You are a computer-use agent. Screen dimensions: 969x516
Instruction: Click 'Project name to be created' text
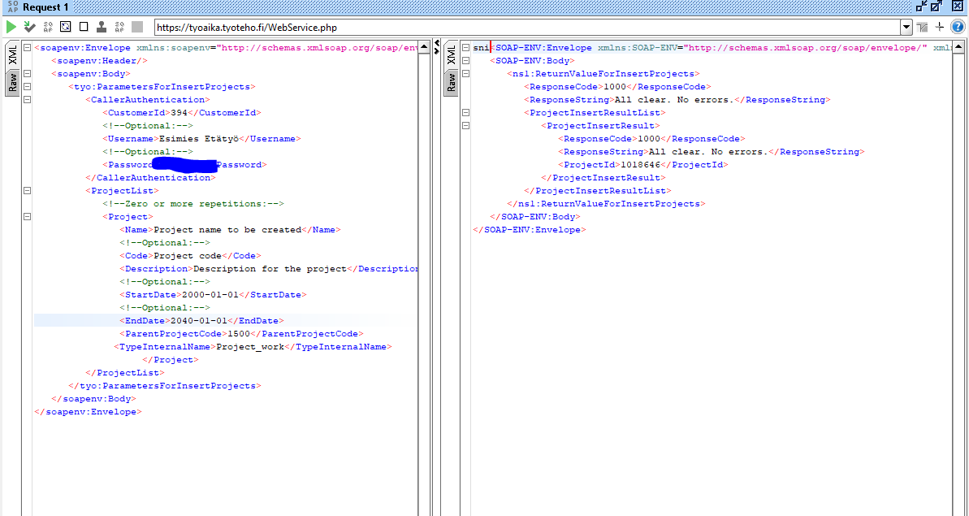pos(227,229)
